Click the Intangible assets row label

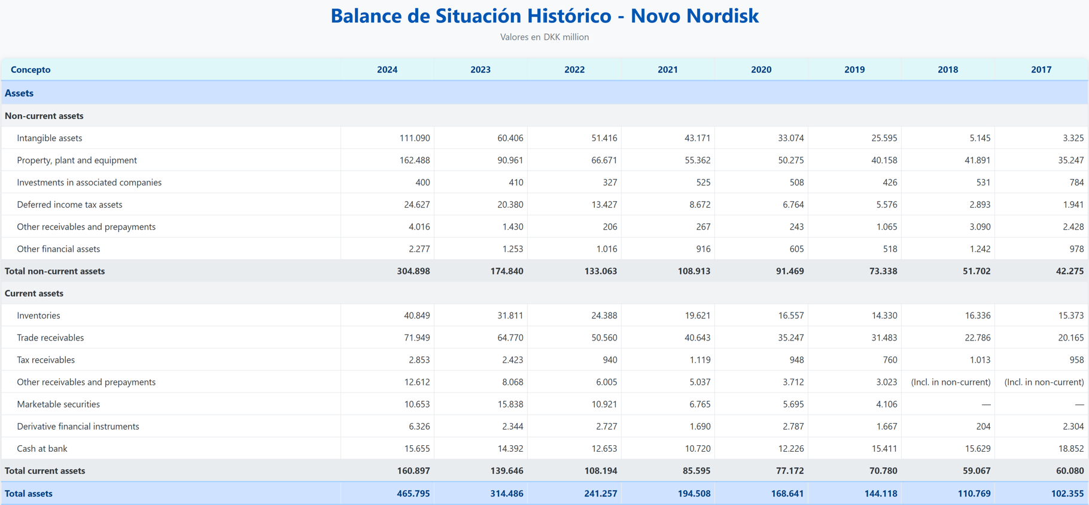coord(50,138)
